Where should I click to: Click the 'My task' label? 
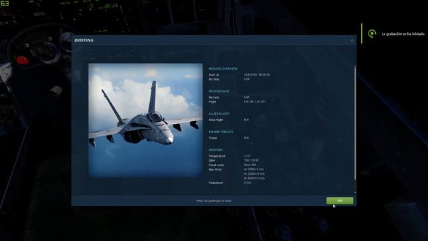click(x=214, y=97)
